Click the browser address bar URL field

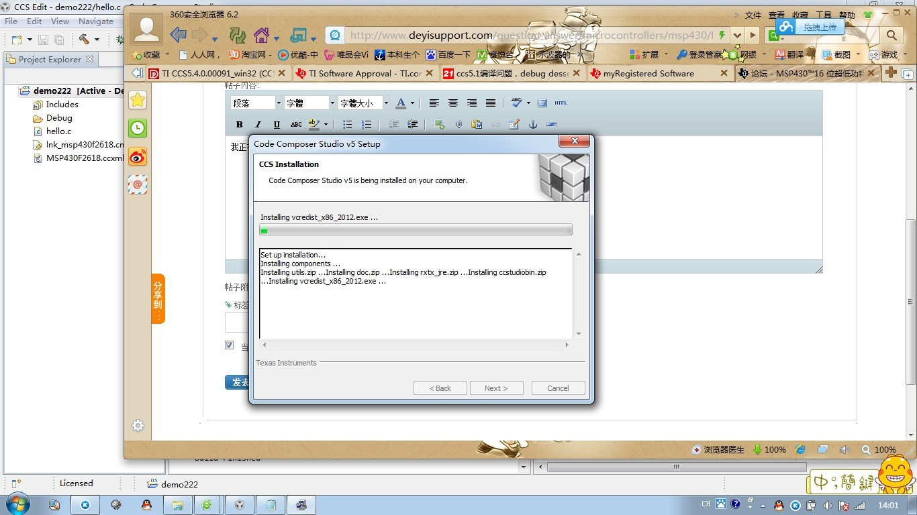click(x=532, y=35)
